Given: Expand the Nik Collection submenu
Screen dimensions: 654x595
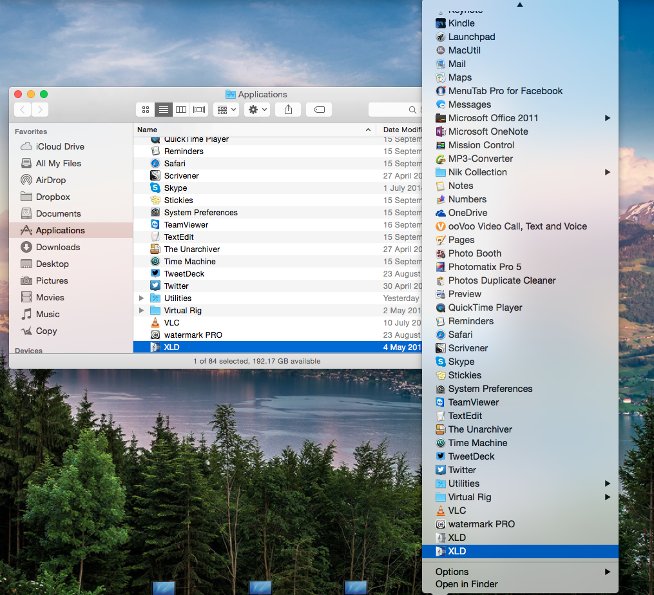Looking at the screenshot, I should [x=520, y=172].
